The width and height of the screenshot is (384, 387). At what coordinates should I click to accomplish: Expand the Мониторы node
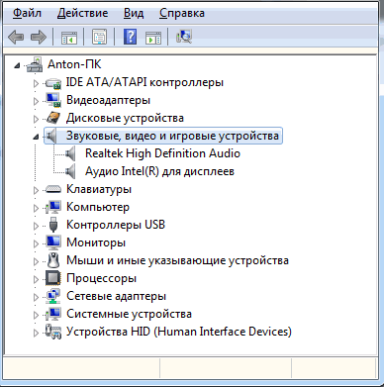[x=36, y=243]
